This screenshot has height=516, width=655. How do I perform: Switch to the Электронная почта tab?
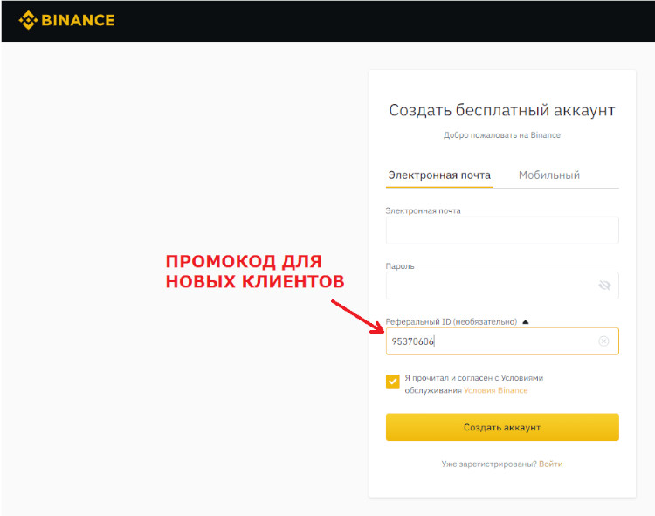(x=439, y=175)
